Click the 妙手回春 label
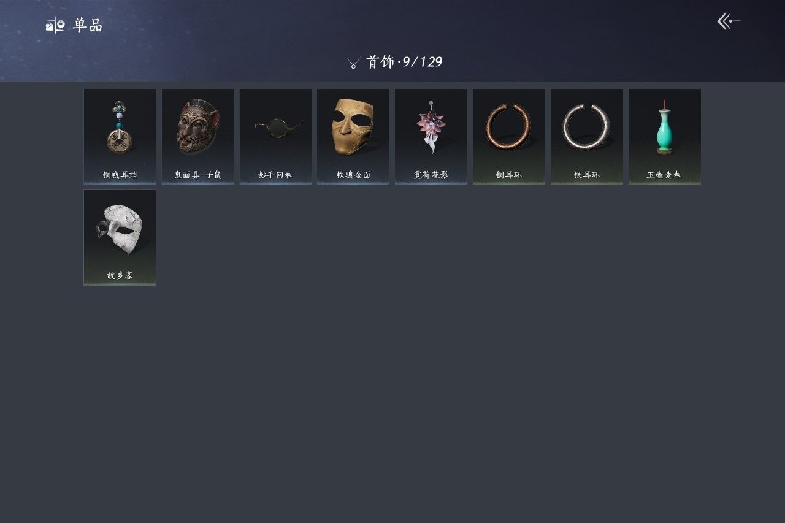The height and width of the screenshot is (523, 785). [275, 175]
